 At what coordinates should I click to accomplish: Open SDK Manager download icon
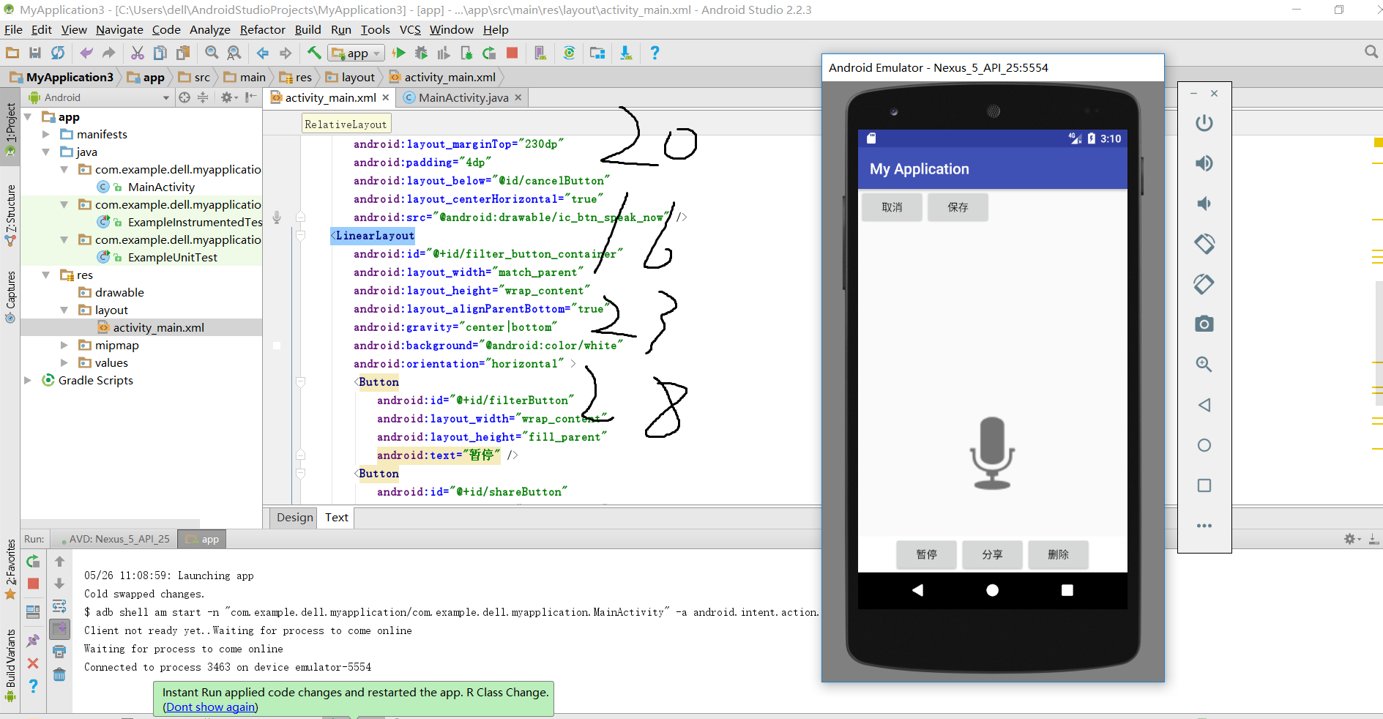[x=626, y=53]
